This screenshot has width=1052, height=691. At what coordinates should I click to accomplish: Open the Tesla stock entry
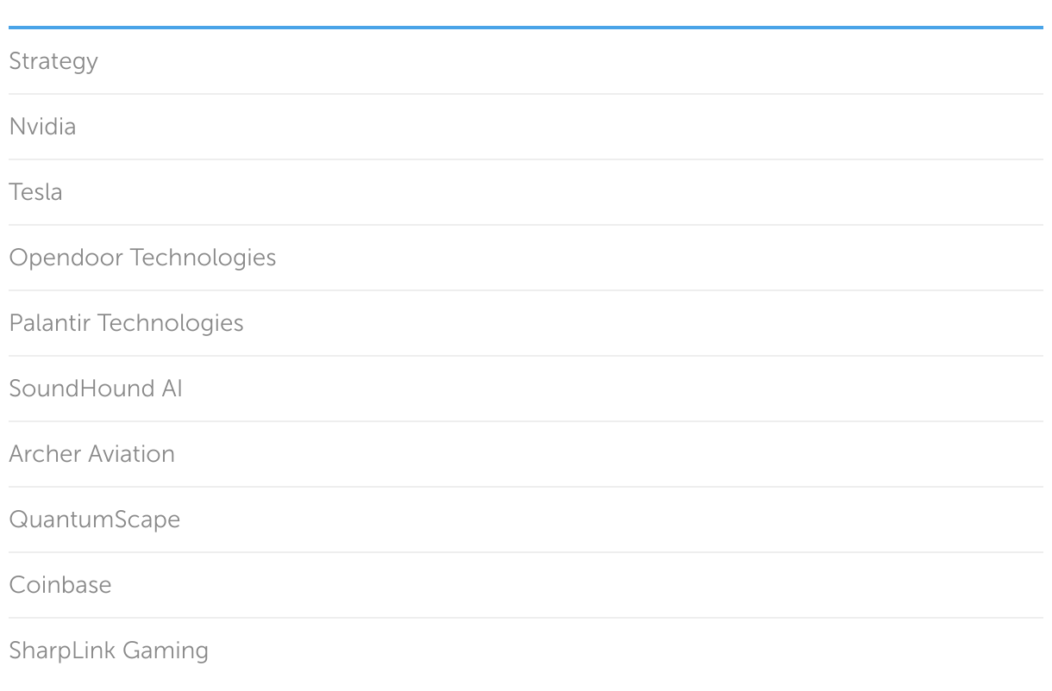point(35,192)
